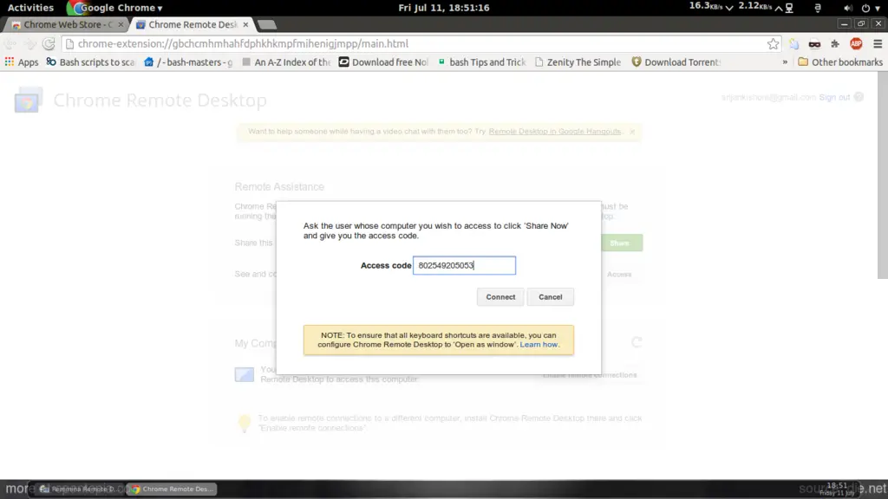Switch to the Chrome Web Store tab
888x499 pixels.
coord(67,24)
